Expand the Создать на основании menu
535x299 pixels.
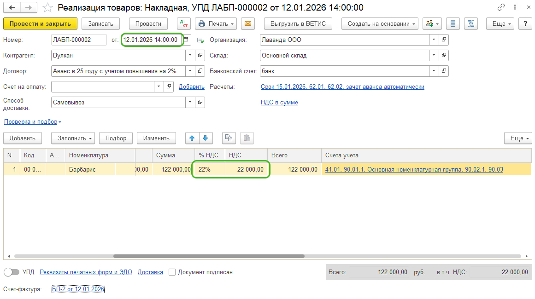(x=379, y=23)
